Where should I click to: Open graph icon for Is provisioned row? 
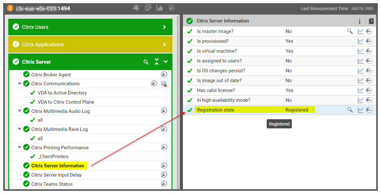361,41
